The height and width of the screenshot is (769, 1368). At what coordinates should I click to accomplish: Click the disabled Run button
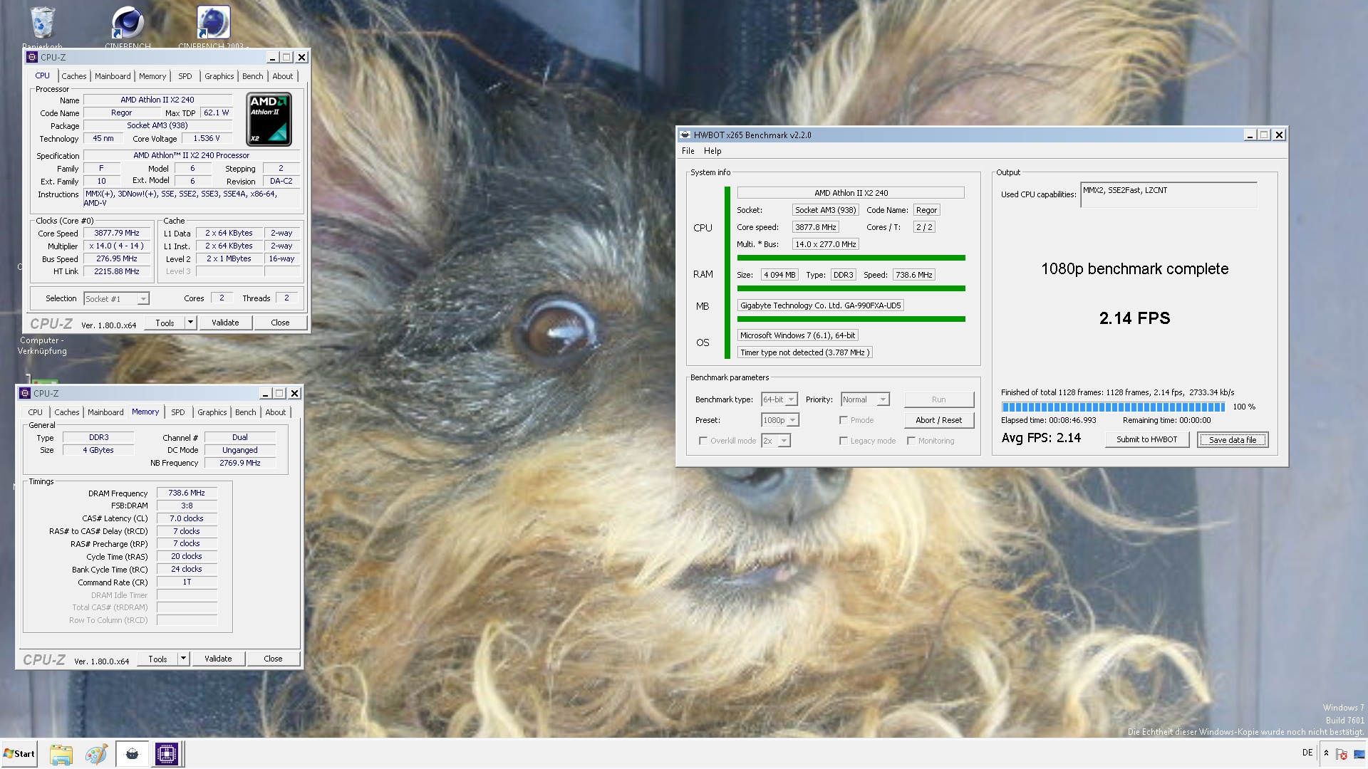pos(939,399)
